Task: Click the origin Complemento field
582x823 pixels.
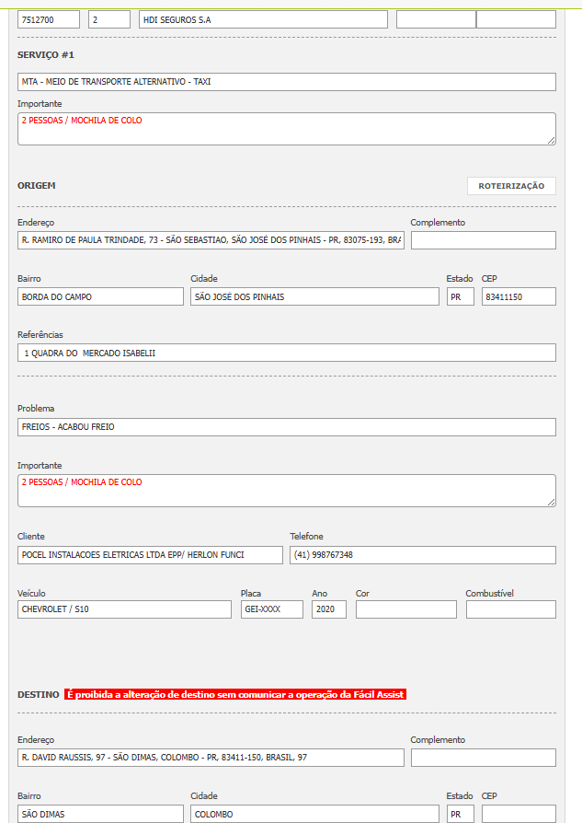Action: (483, 240)
